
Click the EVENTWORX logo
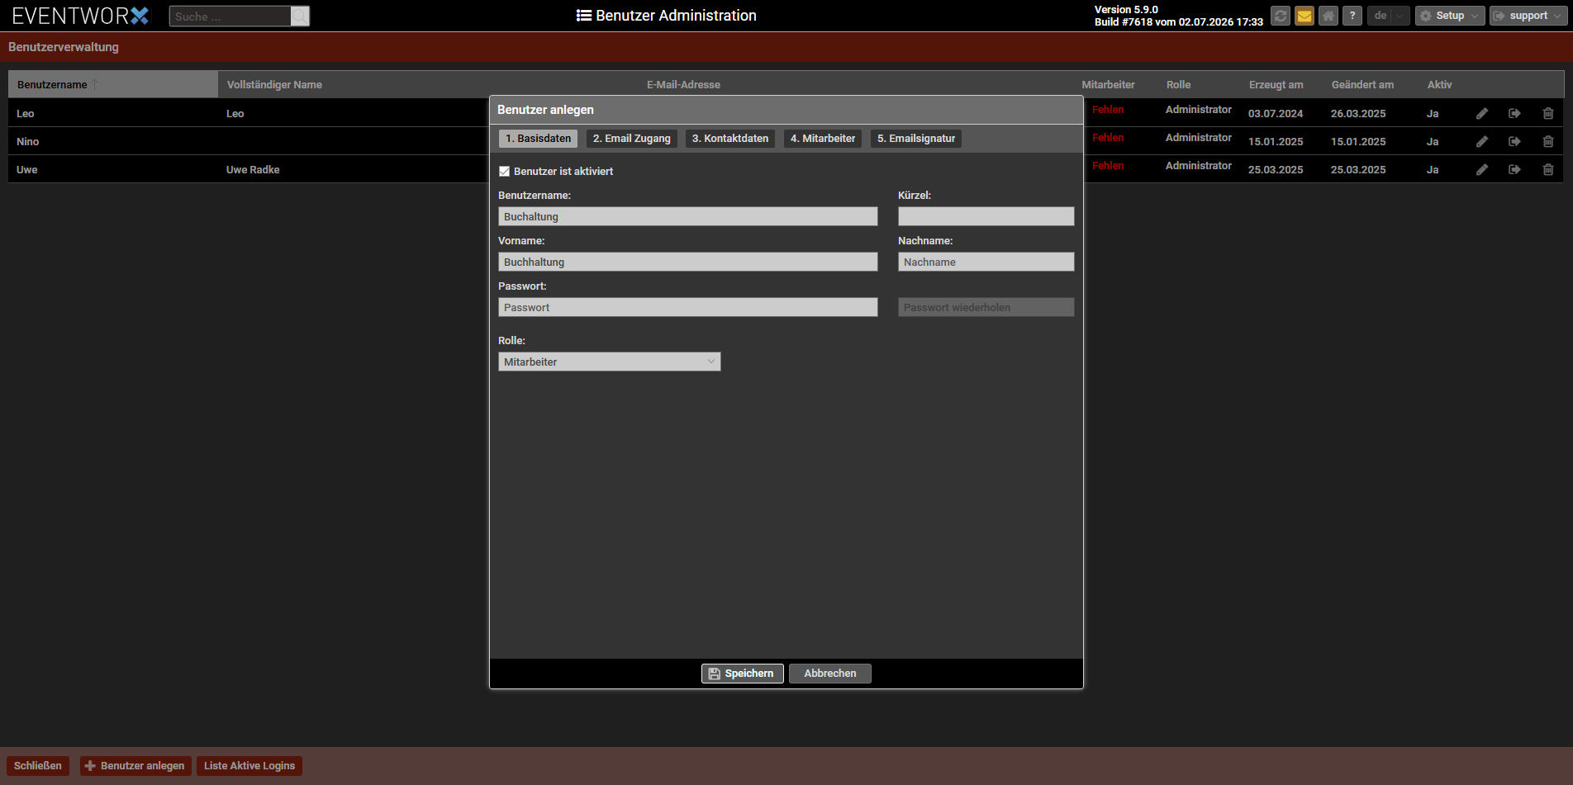click(80, 16)
